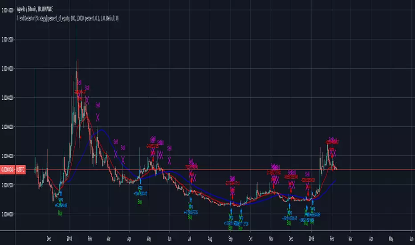Click the Agrello / Bitcoin, 1D, BINANCE title
The height and width of the screenshot is (245, 415).
(35, 9)
